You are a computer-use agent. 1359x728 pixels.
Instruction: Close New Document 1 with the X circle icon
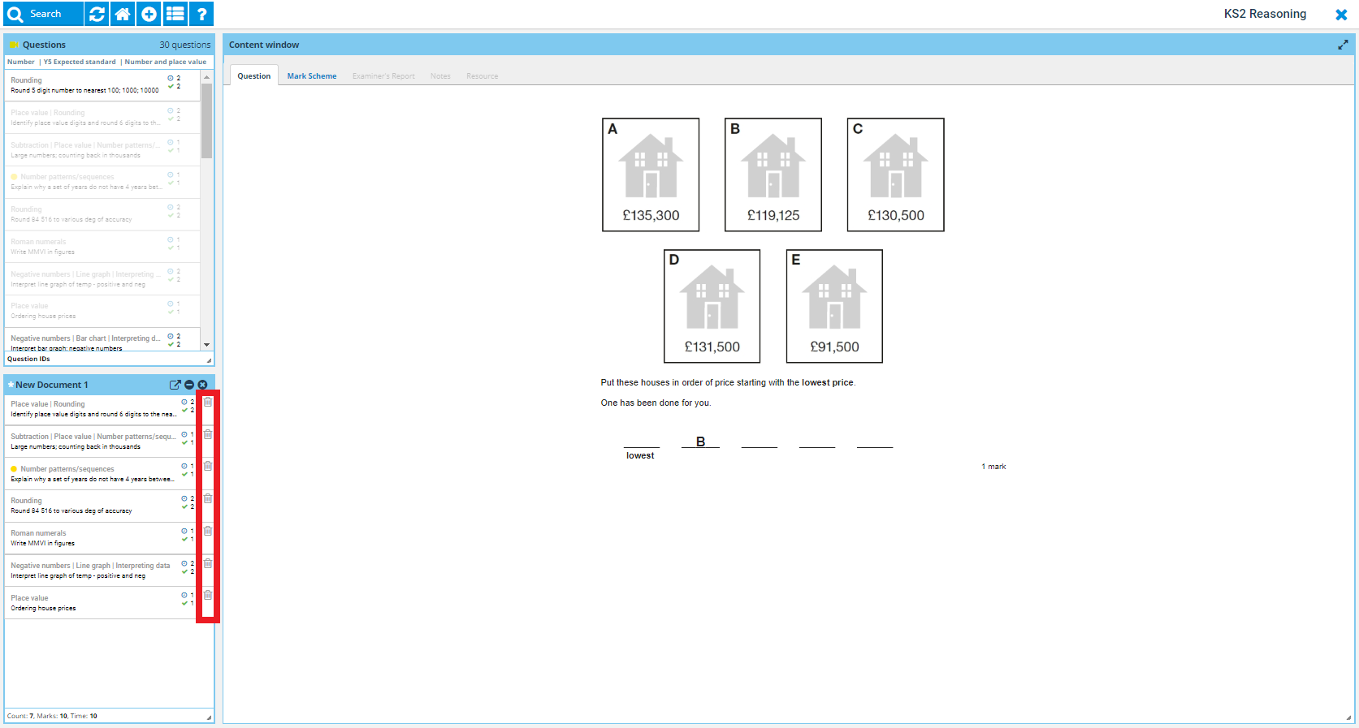tap(203, 385)
